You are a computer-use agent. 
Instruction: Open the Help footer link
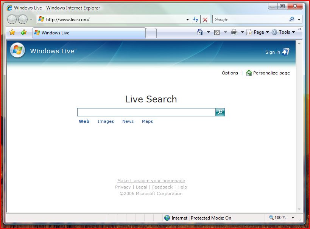click(x=182, y=187)
